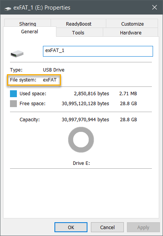
Task: Switch to the ReadyBoost tab
Action: tap(79, 23)
